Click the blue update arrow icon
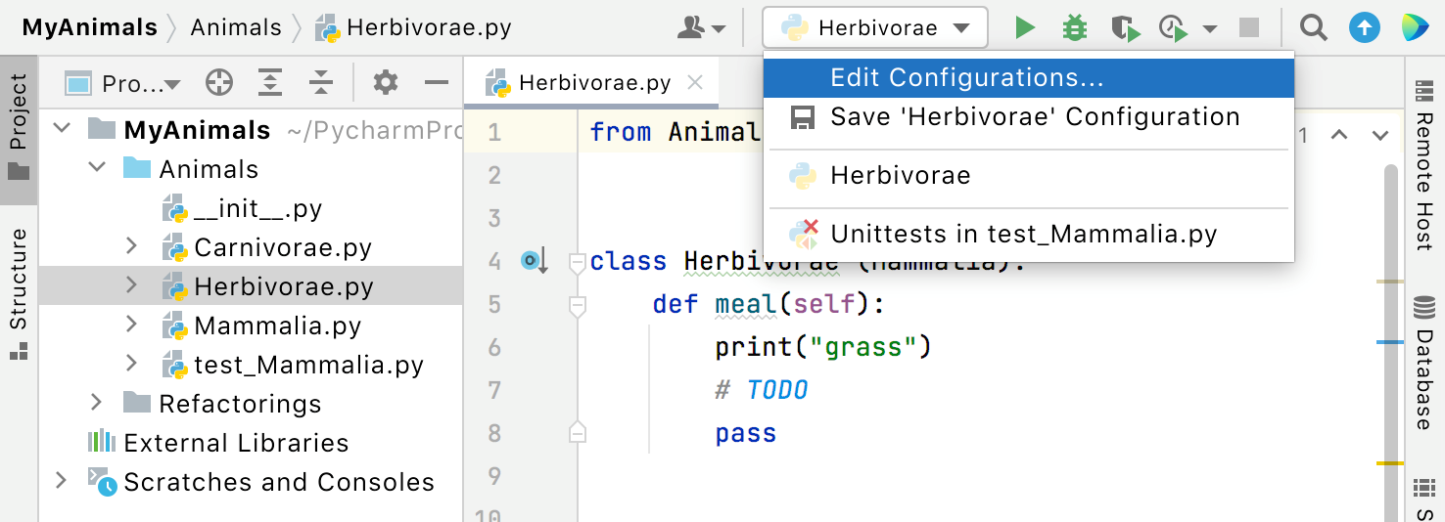The image size is (1445, 522). (x=1364, y=27)
